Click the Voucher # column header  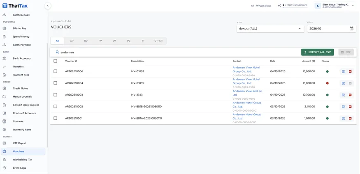pyautogui.click(x=71, y=61)
